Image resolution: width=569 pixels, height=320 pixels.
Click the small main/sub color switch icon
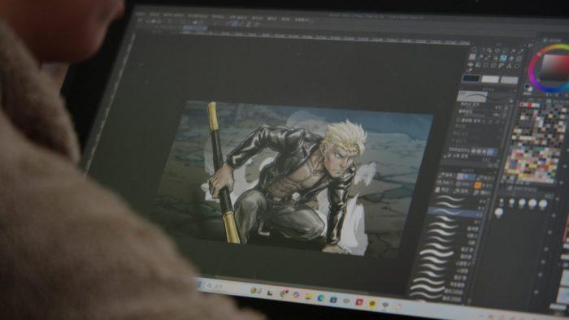tap(528, 88)
